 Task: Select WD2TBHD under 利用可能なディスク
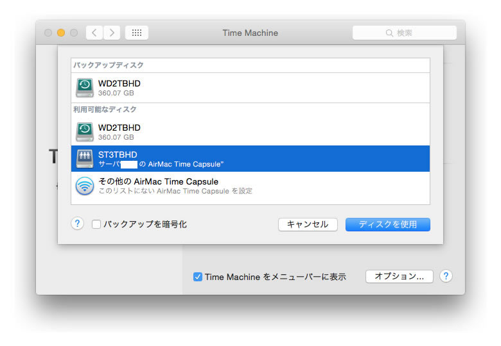click(x=251, y=132)
